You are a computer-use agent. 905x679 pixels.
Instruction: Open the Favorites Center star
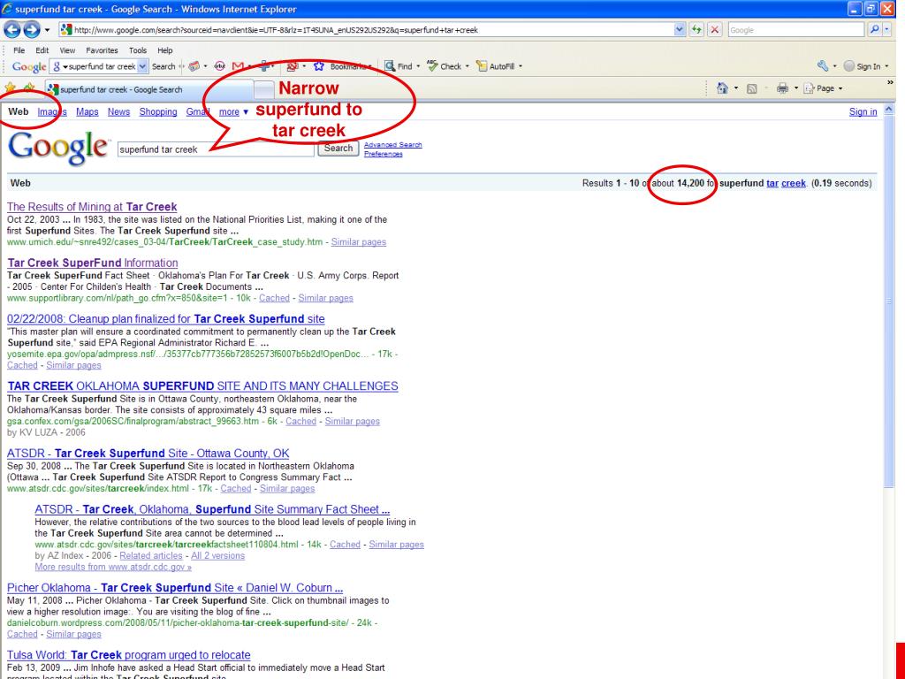tap(10, 88)
